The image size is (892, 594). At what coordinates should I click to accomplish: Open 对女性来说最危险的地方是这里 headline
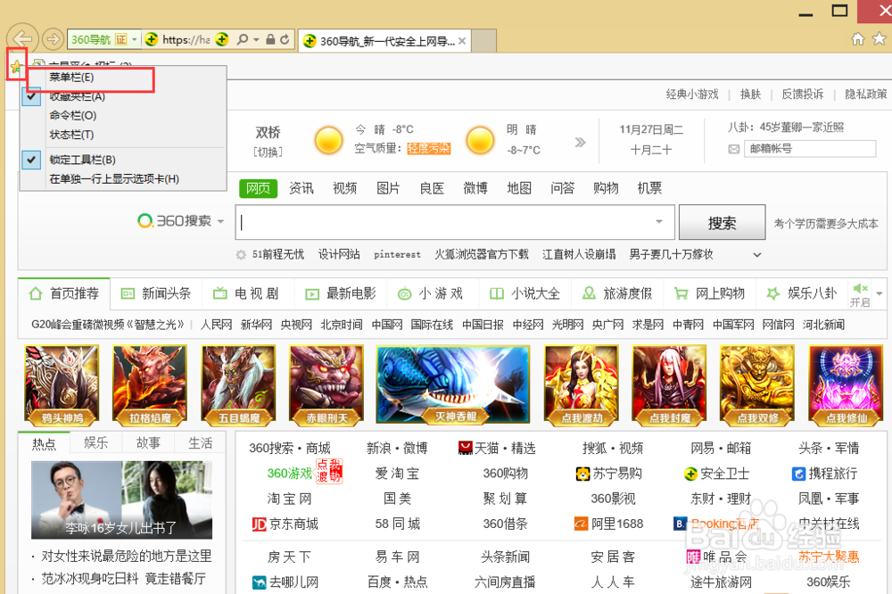[127, 556]
